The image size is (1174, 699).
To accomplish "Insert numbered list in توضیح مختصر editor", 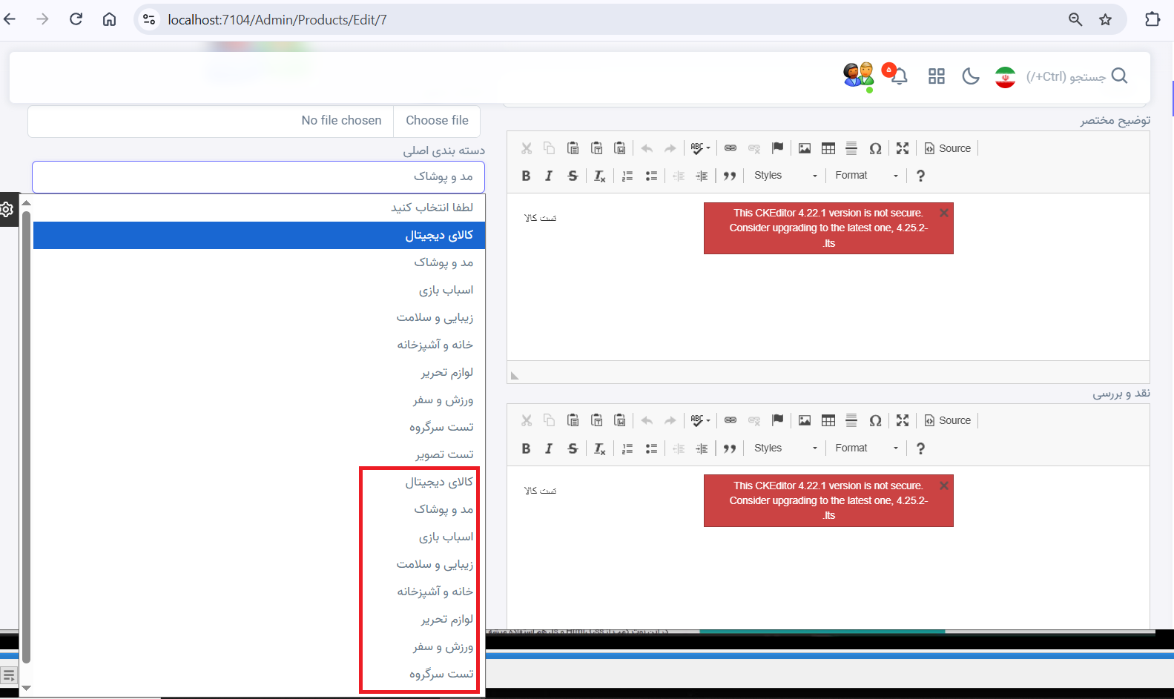I will coord(627,176).
